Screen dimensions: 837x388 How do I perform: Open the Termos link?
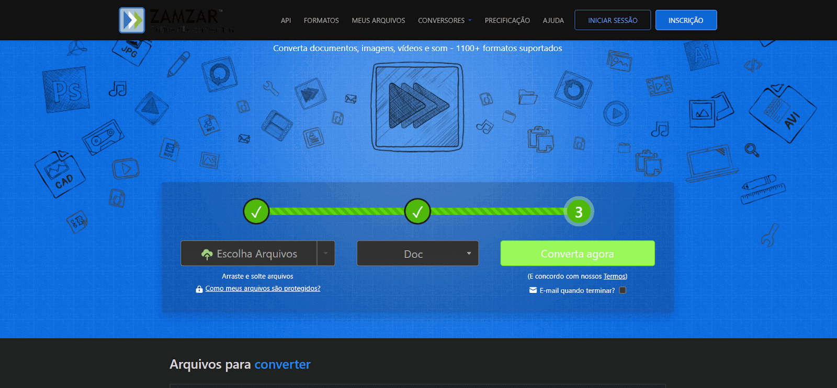tap(614, 276)
